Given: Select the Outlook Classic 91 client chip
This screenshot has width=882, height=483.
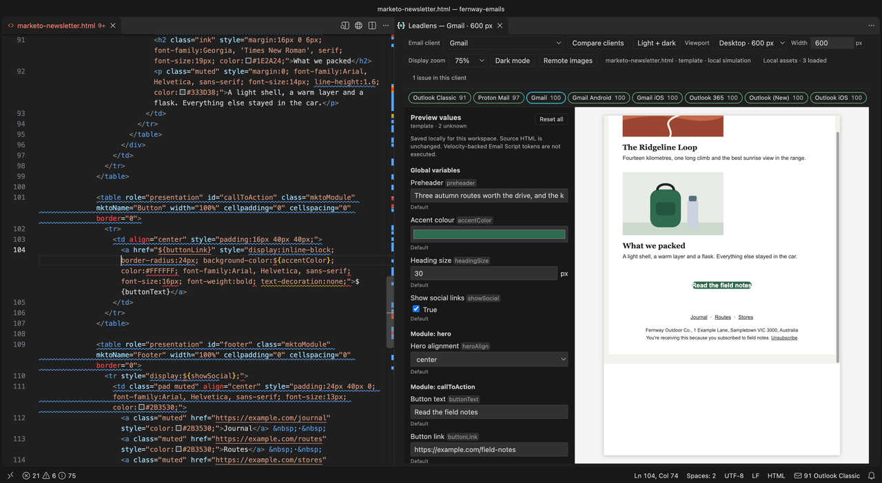Looking at the screenshot, I should pyautogui.click(x=440, y=98).
